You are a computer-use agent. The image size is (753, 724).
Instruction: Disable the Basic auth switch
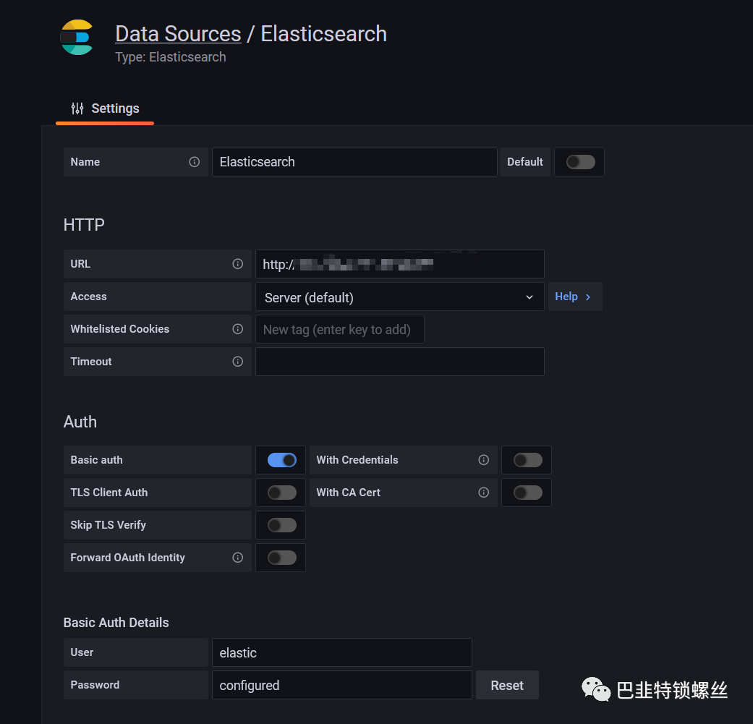click(282, 460)
